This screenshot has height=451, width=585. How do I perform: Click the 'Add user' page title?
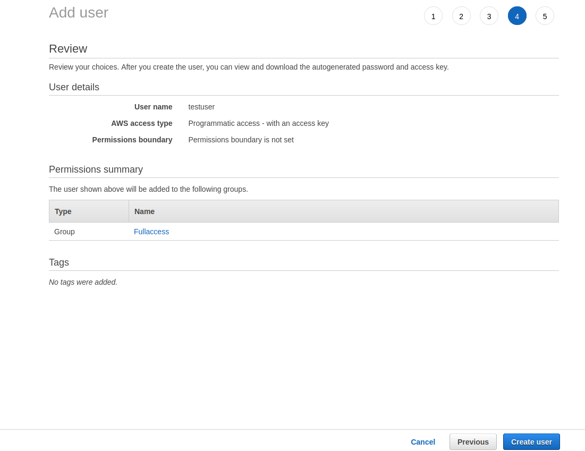point(79,13)
